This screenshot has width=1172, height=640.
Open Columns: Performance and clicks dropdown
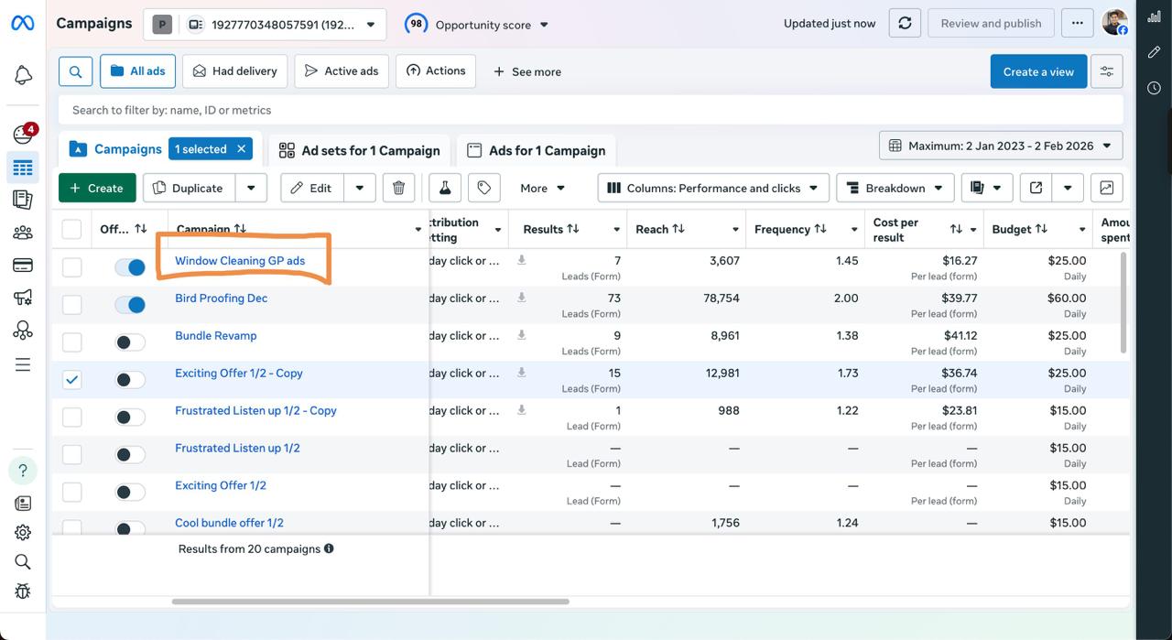(713, 188)
